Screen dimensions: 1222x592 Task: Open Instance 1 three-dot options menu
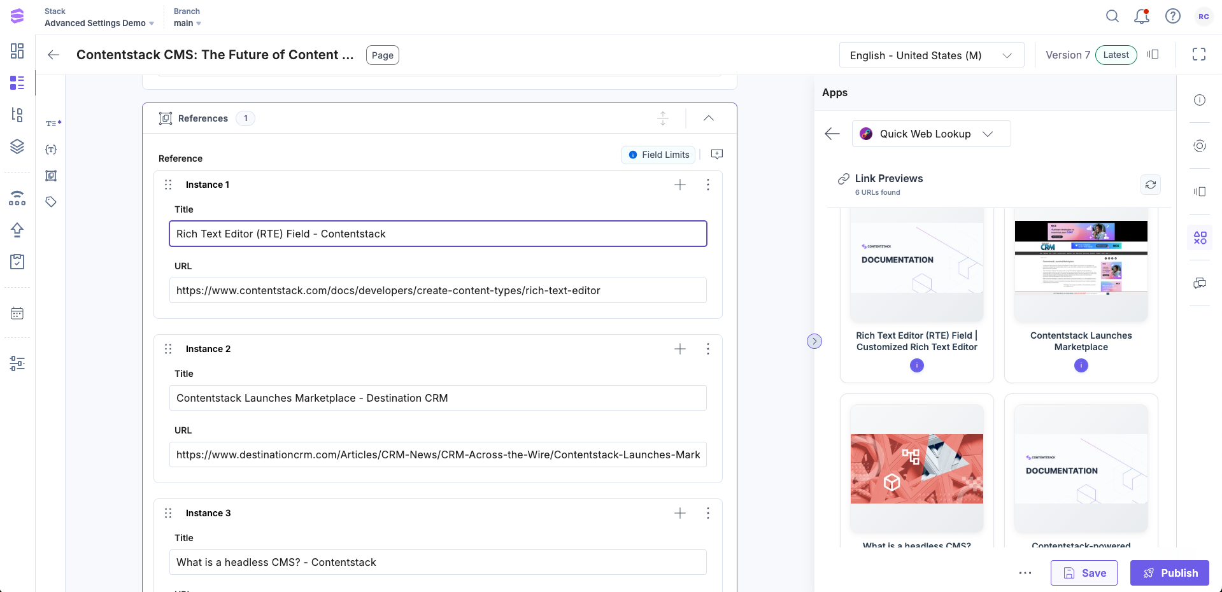[x=707, y=185]
